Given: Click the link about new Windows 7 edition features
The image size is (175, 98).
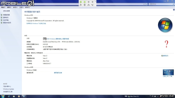Looking at the screenshot, I should 36,23.
